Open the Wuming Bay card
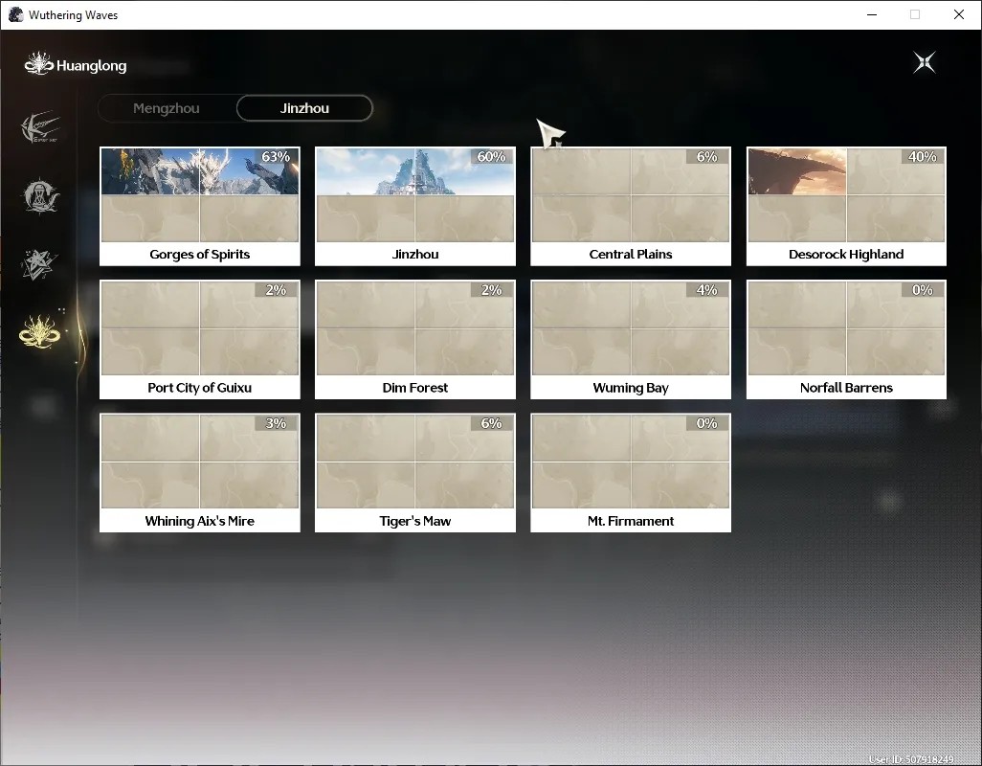The width and height of the screenshot is (982, 766). (631, 340)
